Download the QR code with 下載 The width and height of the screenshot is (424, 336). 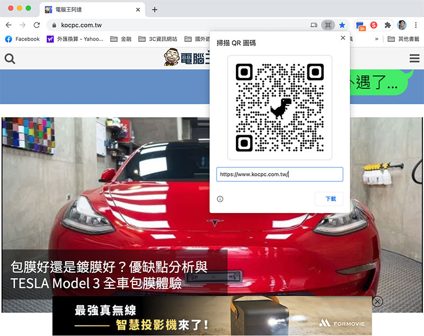329,199
